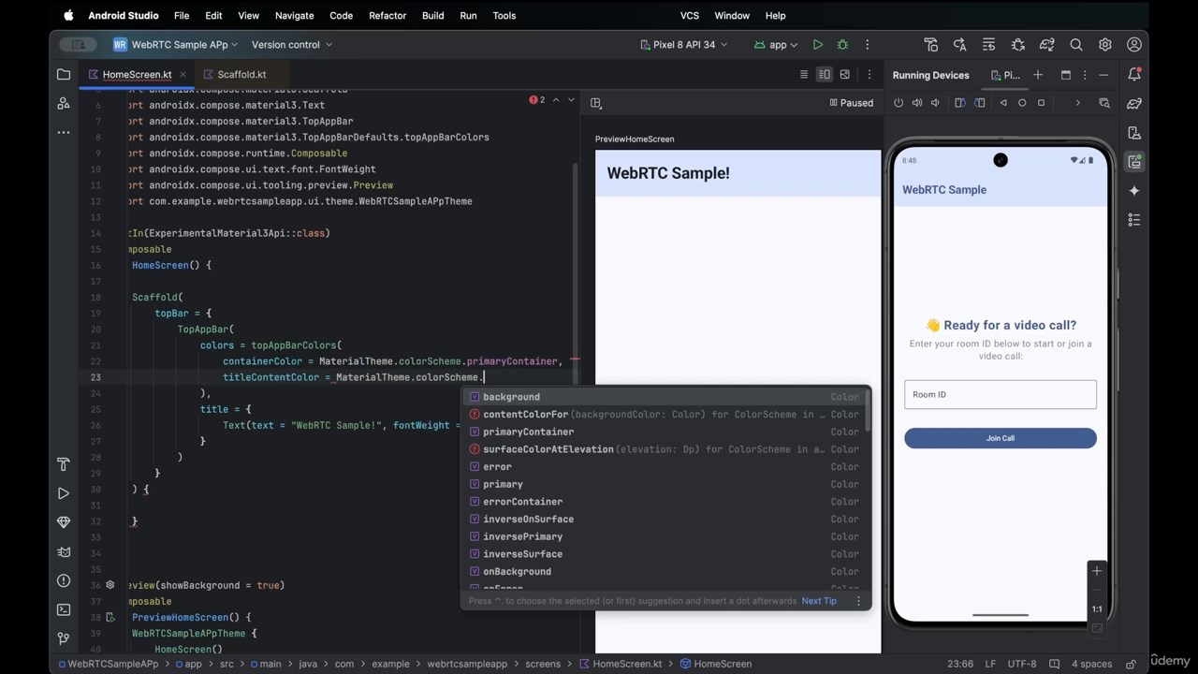The height and width of the screenshot is (674, 1198).
Task: Tap the emulator Overview square button
Action: click(1041, 103)
